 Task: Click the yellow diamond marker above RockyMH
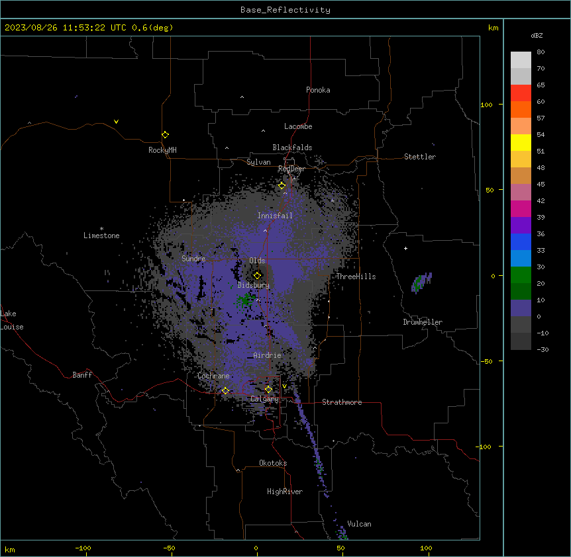pos(165,134)
